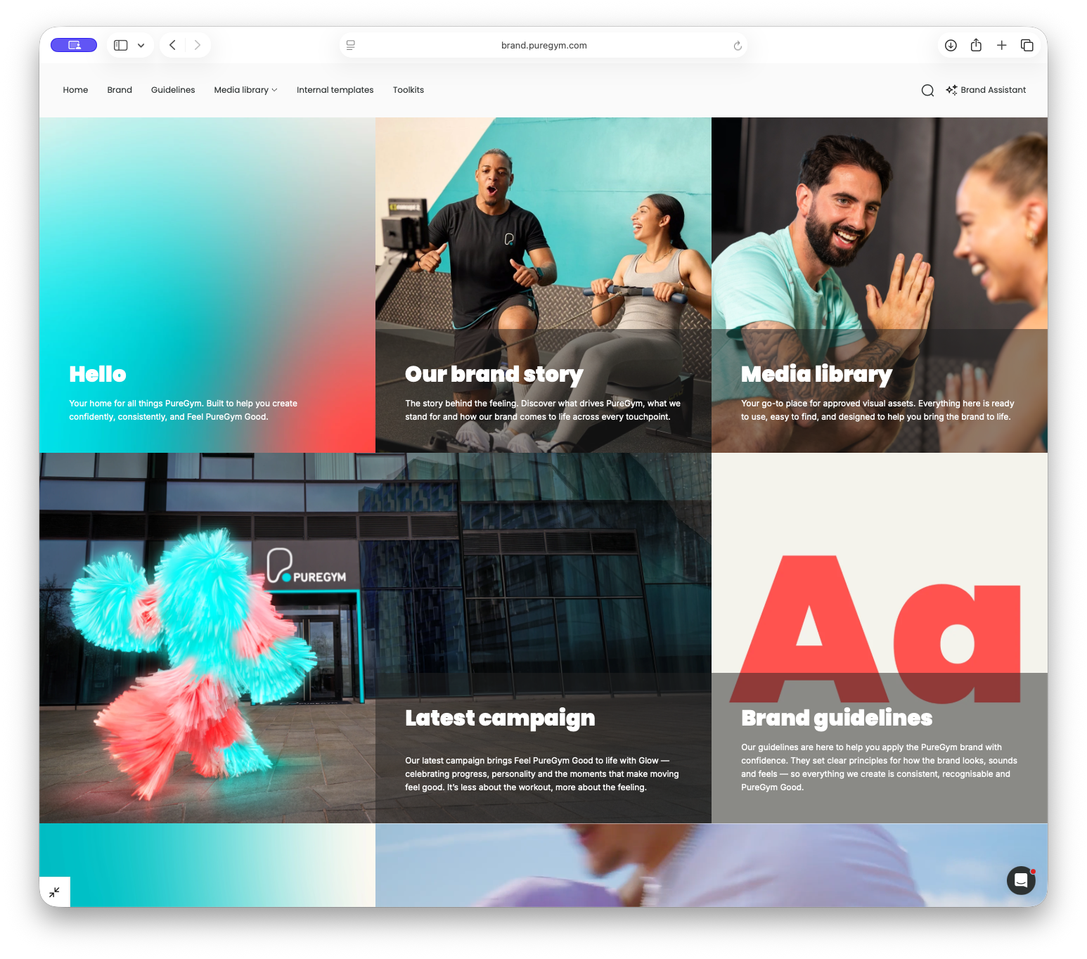
Task: Expand the Media library dropdown menu
Action: 245,90
